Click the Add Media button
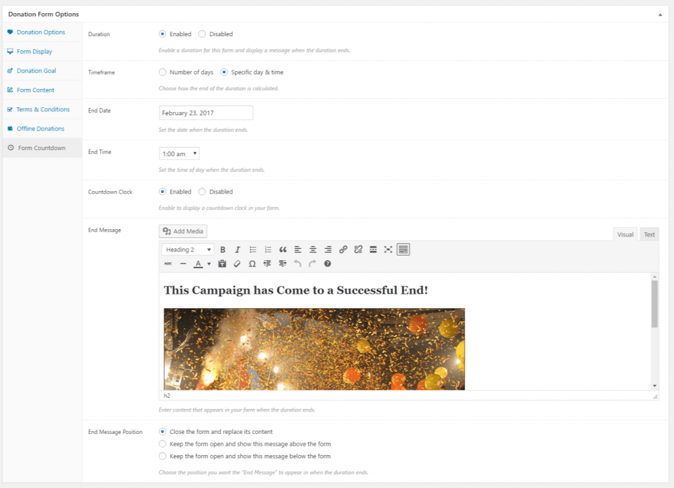Viewport: 674px width, 488px height. coord(183,231)
